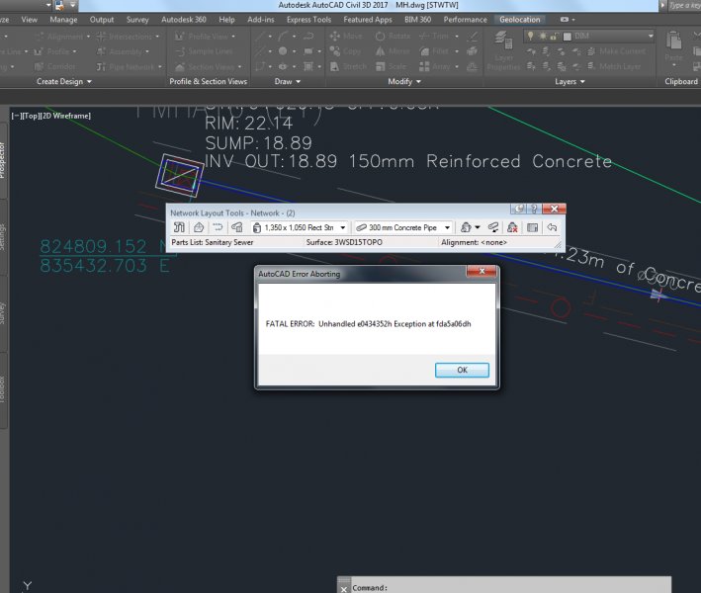Open Pipe Network Properties in Network Layout Tools
Screen dimensions: 701x593
(179, 227)
